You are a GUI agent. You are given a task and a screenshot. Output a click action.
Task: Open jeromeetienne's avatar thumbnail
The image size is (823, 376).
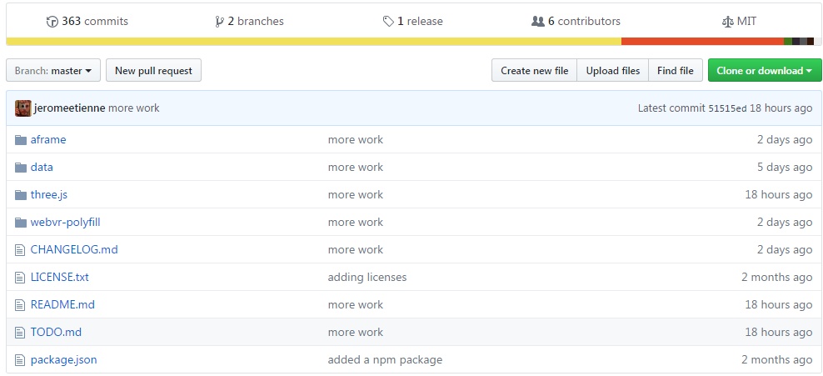click(23, 108)
